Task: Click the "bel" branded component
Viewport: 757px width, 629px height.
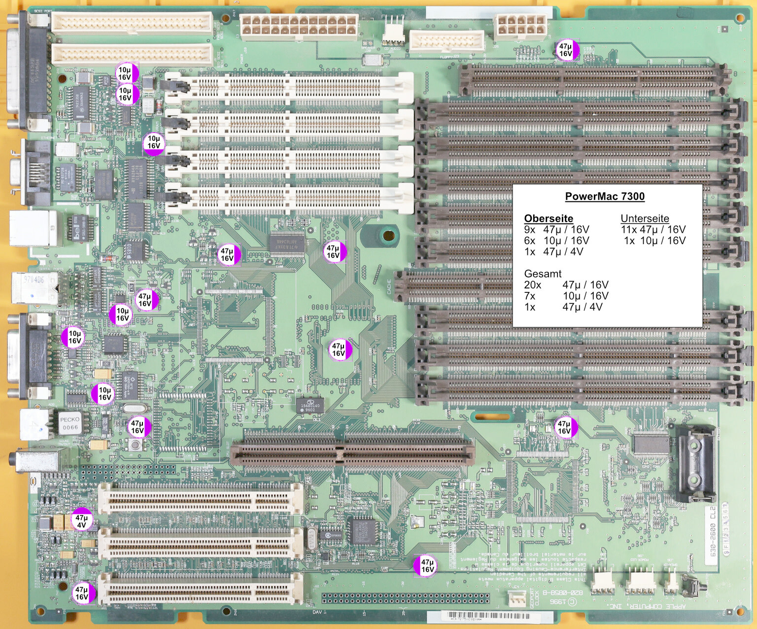Action: tap(79, 229)
